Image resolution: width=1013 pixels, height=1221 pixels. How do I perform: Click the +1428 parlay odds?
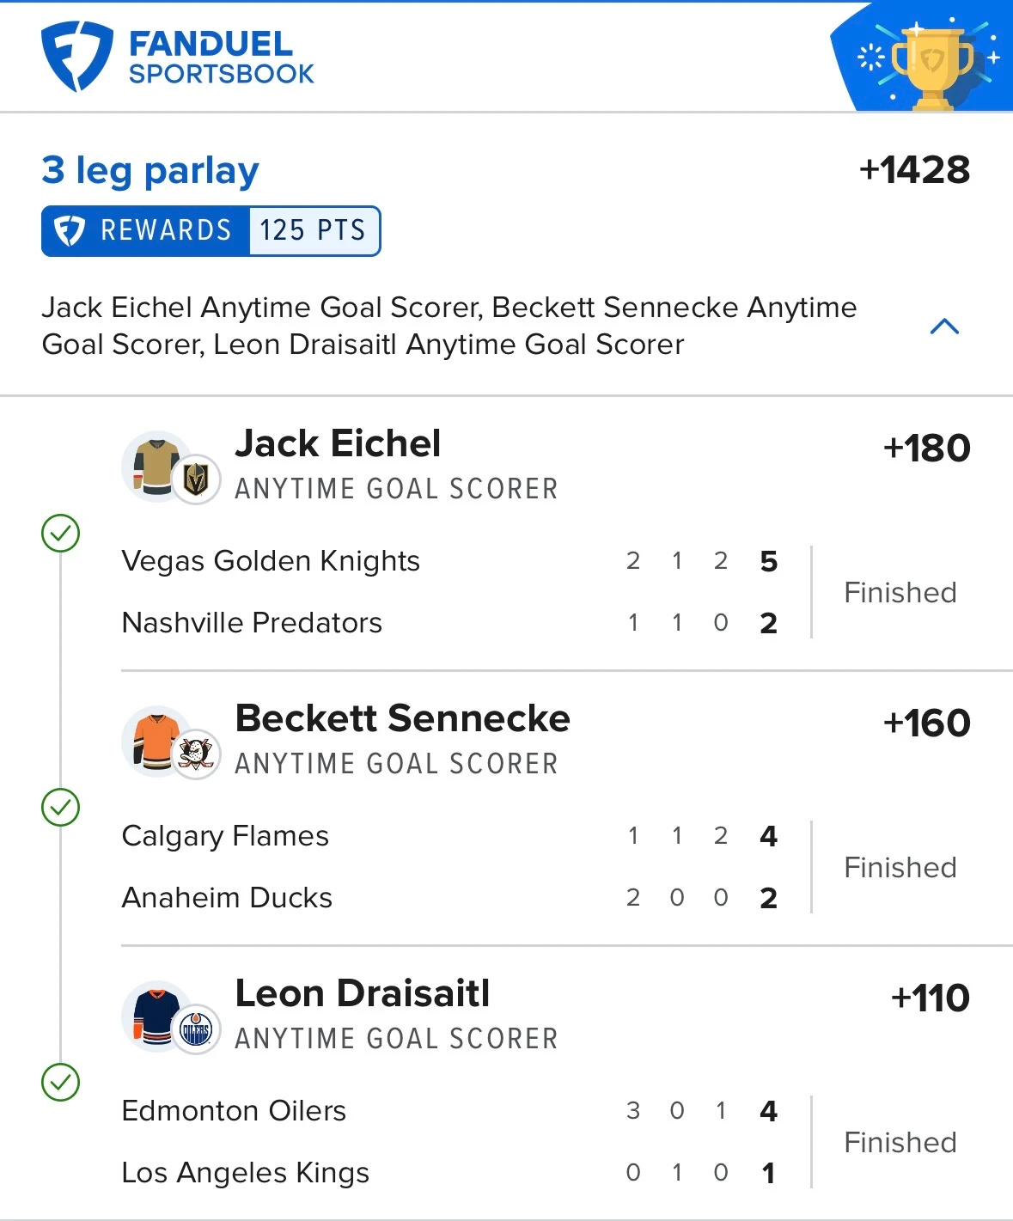915,170
